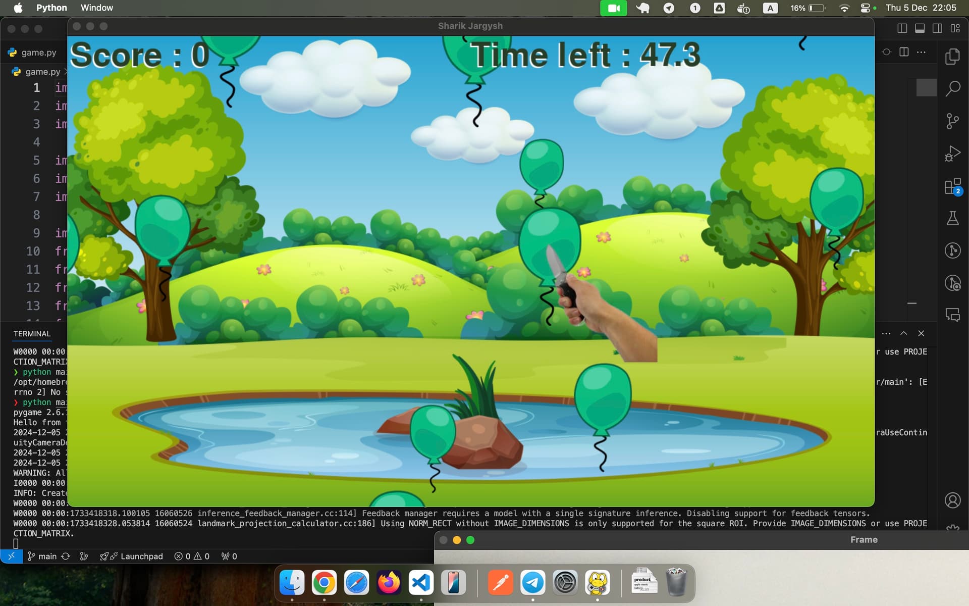
Task: Open Extensions view with badge 2
Action: [952, 186]
